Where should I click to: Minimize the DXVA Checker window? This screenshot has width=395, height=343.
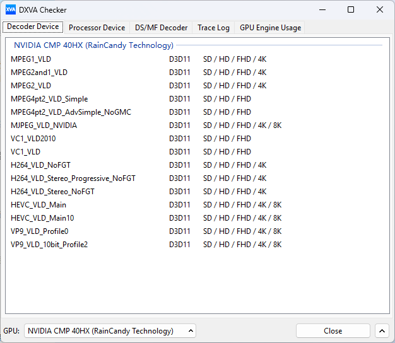click(x=322, y=10)
